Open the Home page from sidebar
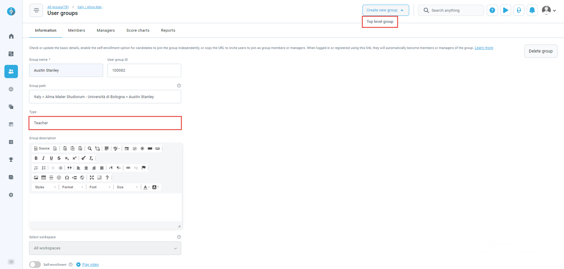Image resolution: width=564 pixels, height=269 pixels. [11, 36]
